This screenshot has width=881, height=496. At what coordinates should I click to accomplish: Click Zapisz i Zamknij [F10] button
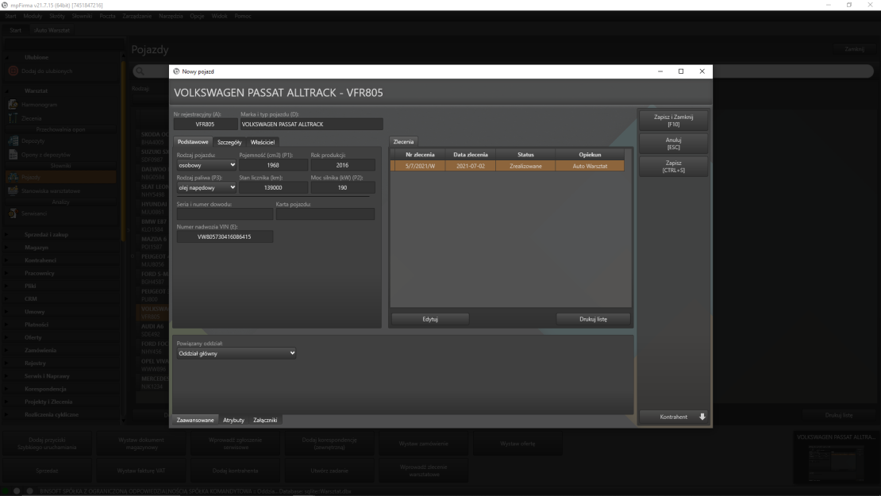673,121
